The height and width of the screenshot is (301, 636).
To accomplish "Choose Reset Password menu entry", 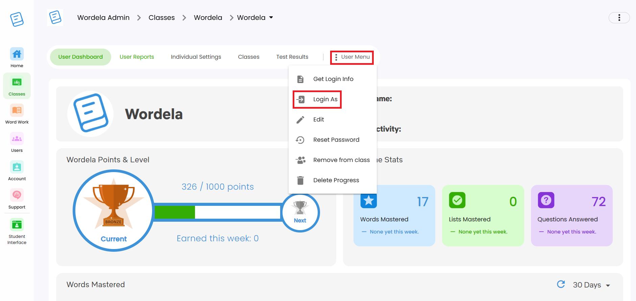I will click(x=336, y=140).
